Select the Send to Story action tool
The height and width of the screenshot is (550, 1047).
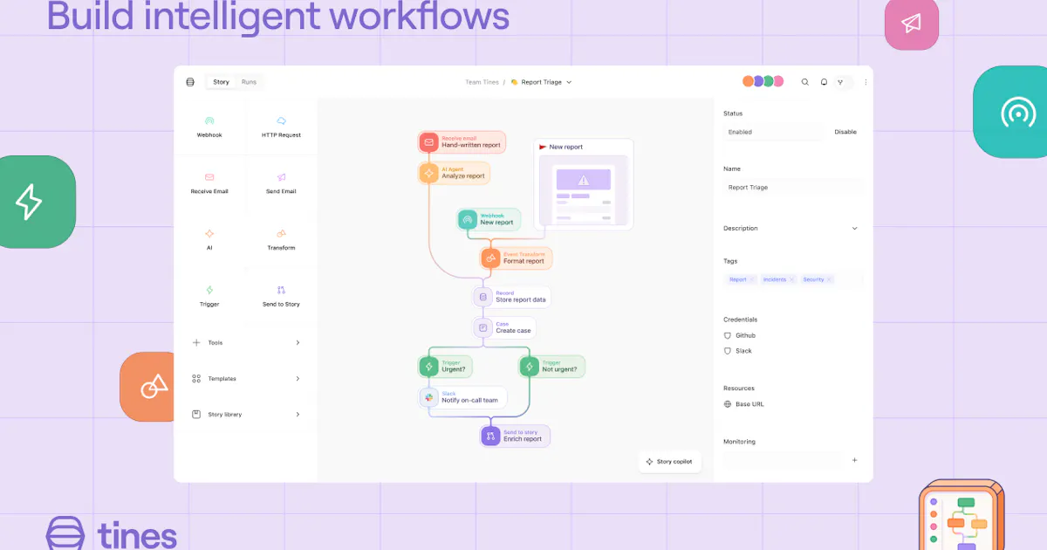click(x=281, y=297)
